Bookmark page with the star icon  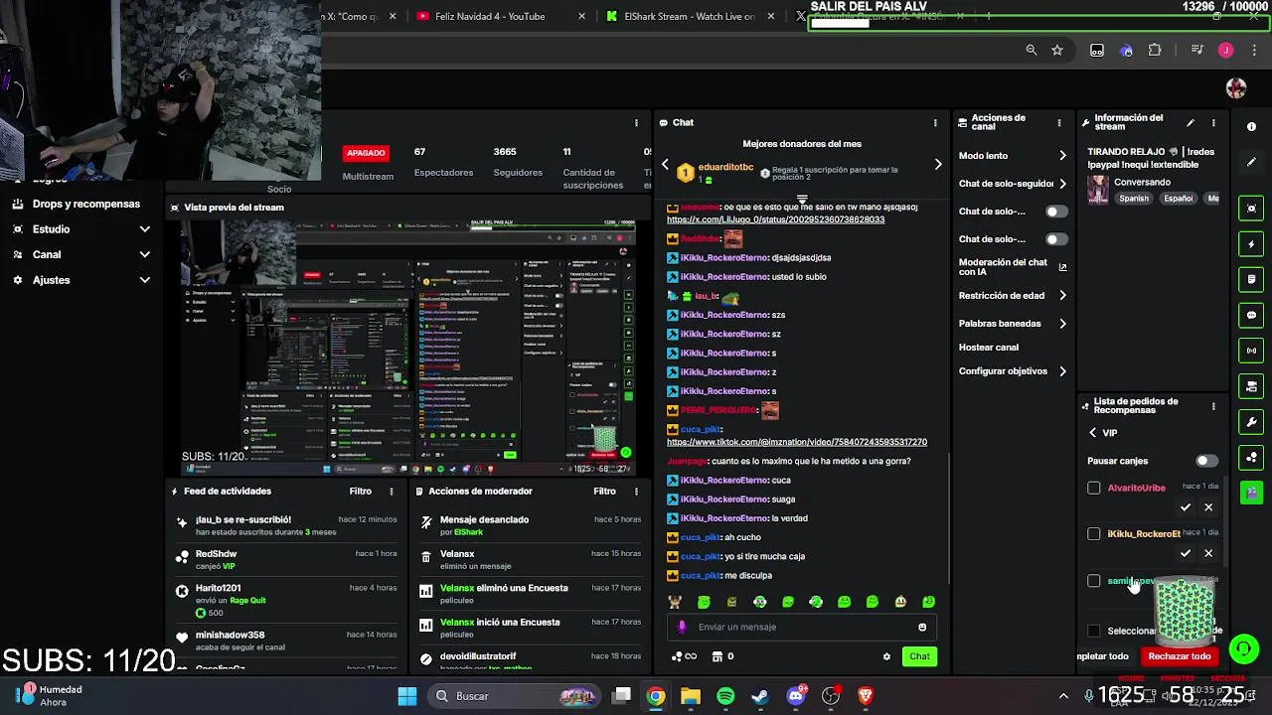point(1057,51)
